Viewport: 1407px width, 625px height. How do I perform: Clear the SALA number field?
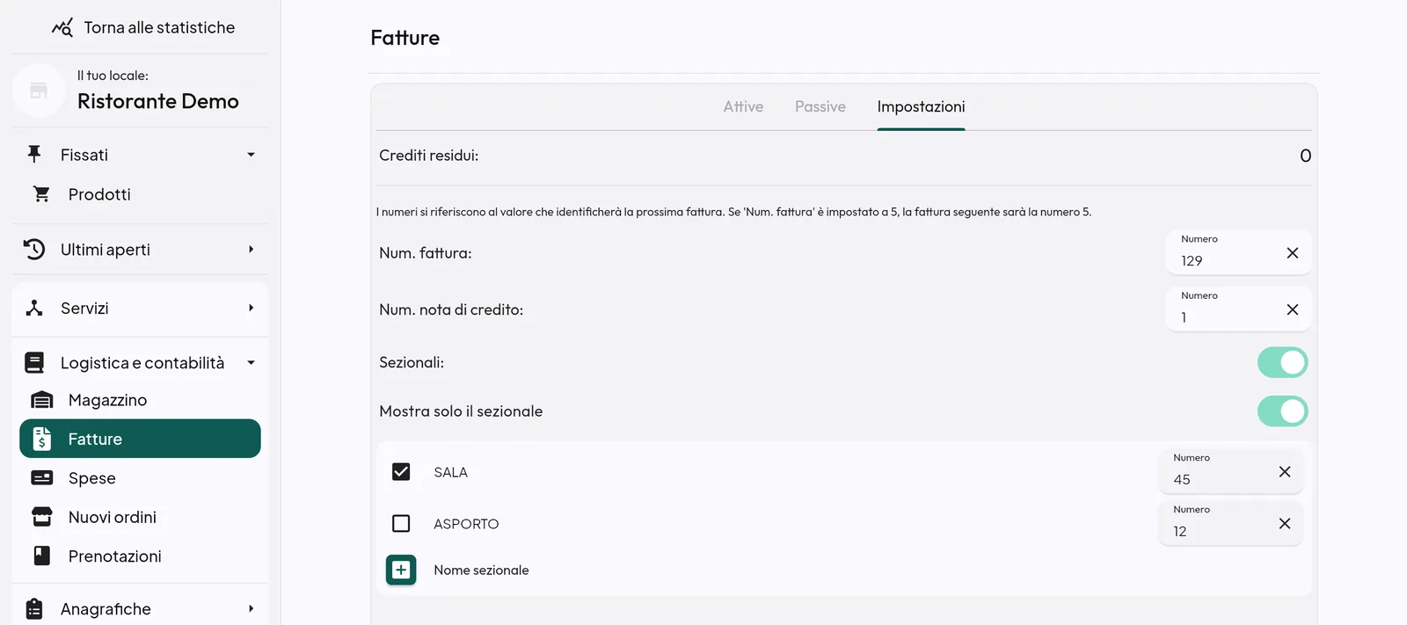tap(1284, 472)
